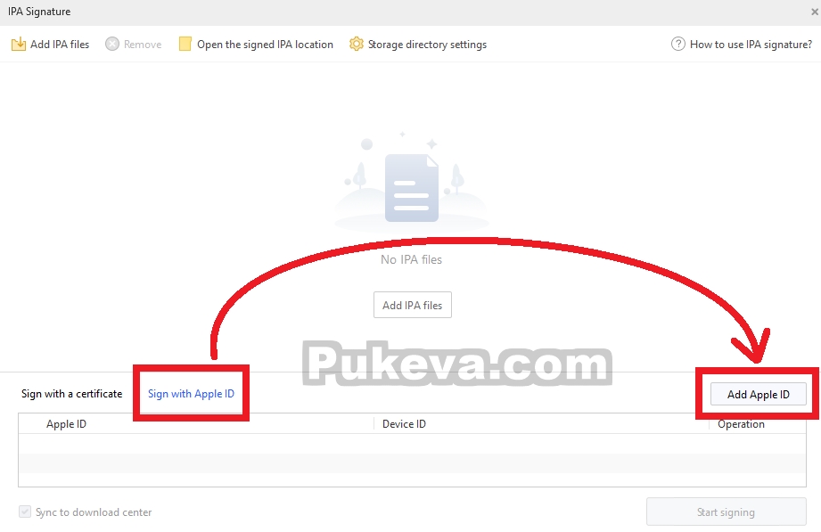
Task: Click the Operation column header
Action: click(741, 424)
